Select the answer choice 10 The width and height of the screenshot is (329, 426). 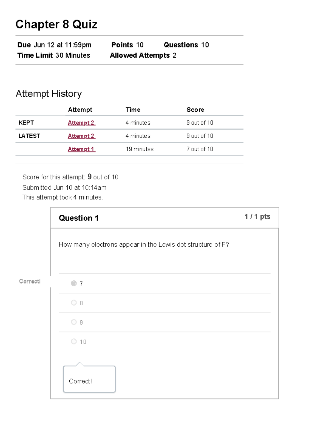coord(73,341)
